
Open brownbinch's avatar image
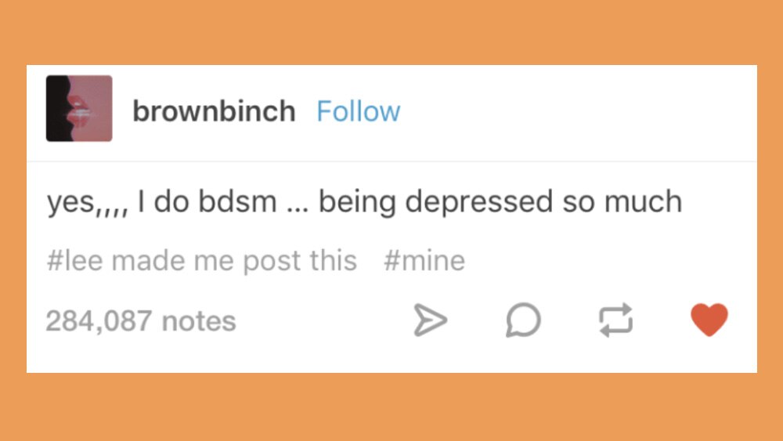(x=79, y=108)
